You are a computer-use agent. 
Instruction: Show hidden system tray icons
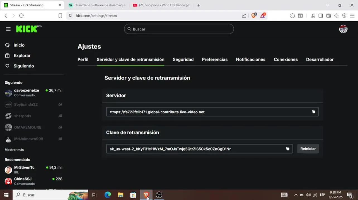tap(296, 195)
